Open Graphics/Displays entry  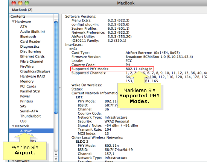35,71
